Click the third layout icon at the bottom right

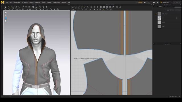pos(175,96)
